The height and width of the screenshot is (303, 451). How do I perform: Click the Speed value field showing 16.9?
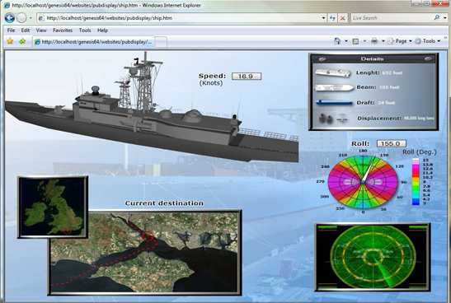[x=247, y=76]
